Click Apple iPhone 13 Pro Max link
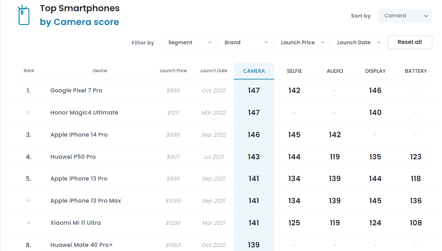Viewport: 442px width, 251px height. click(86, 201)
